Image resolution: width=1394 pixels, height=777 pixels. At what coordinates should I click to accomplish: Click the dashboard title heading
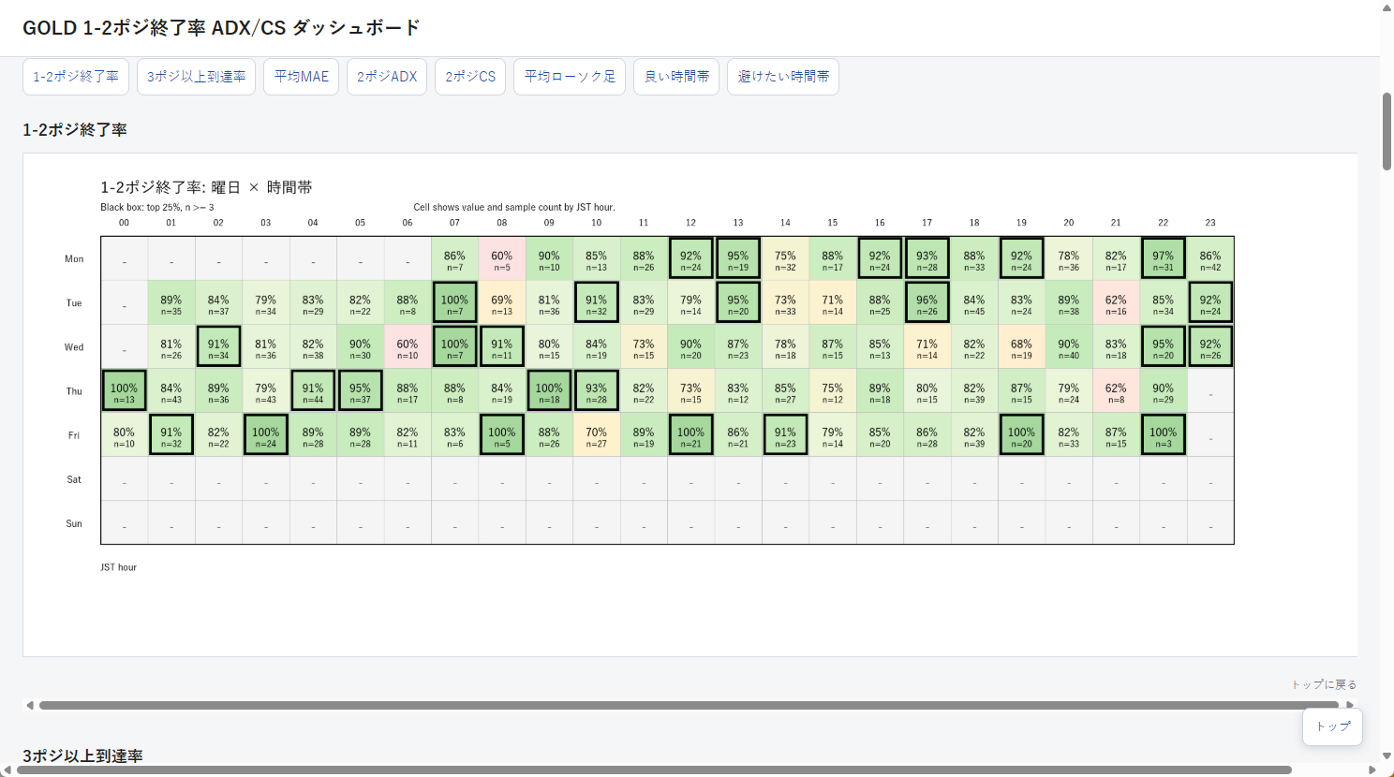click(221, 28)
